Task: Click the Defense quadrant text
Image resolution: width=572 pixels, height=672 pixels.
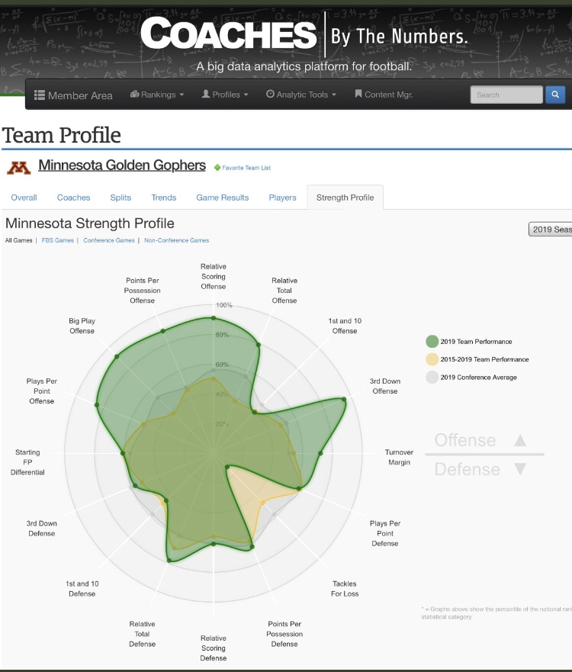Action: 467,469
